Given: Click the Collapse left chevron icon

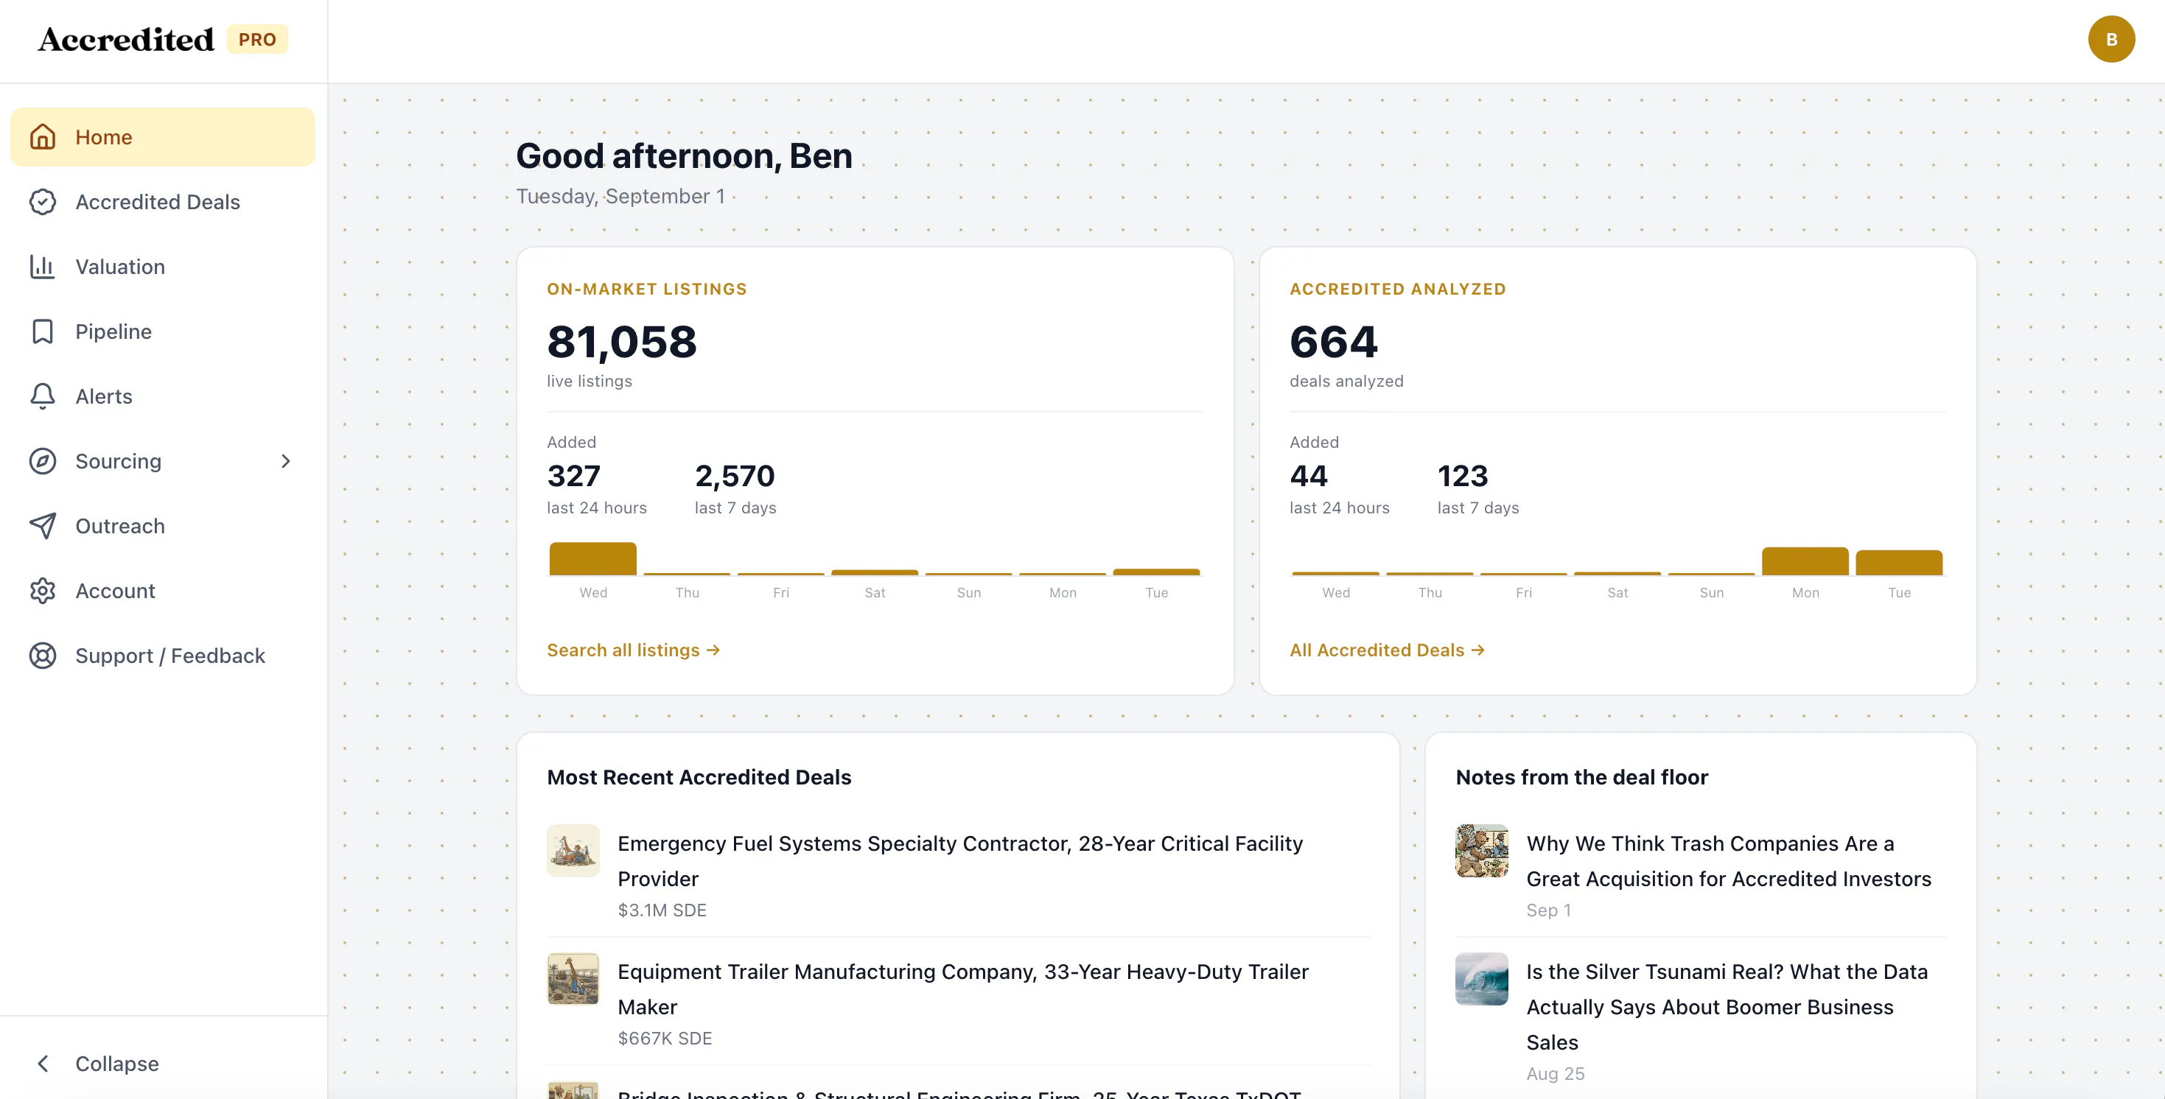Looking at the screenshot, I should click(43, 1063).
